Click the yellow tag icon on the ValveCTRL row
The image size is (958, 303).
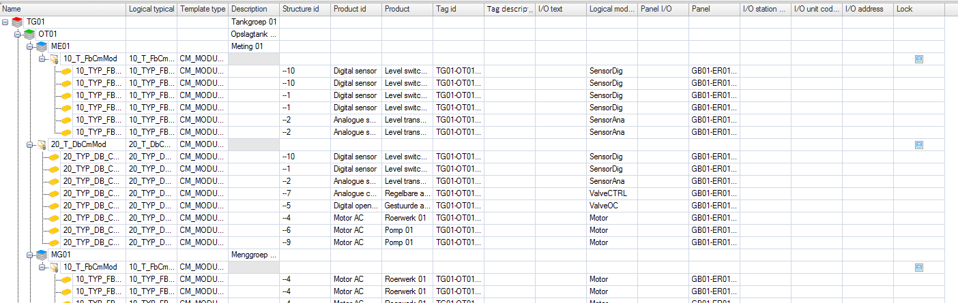55,193
